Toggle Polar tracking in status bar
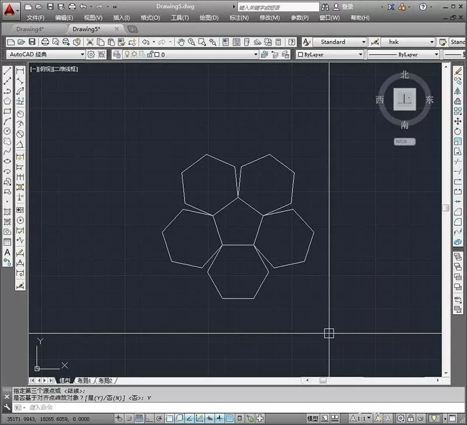This screenshot has height=425, width=467. click(159, 419)
